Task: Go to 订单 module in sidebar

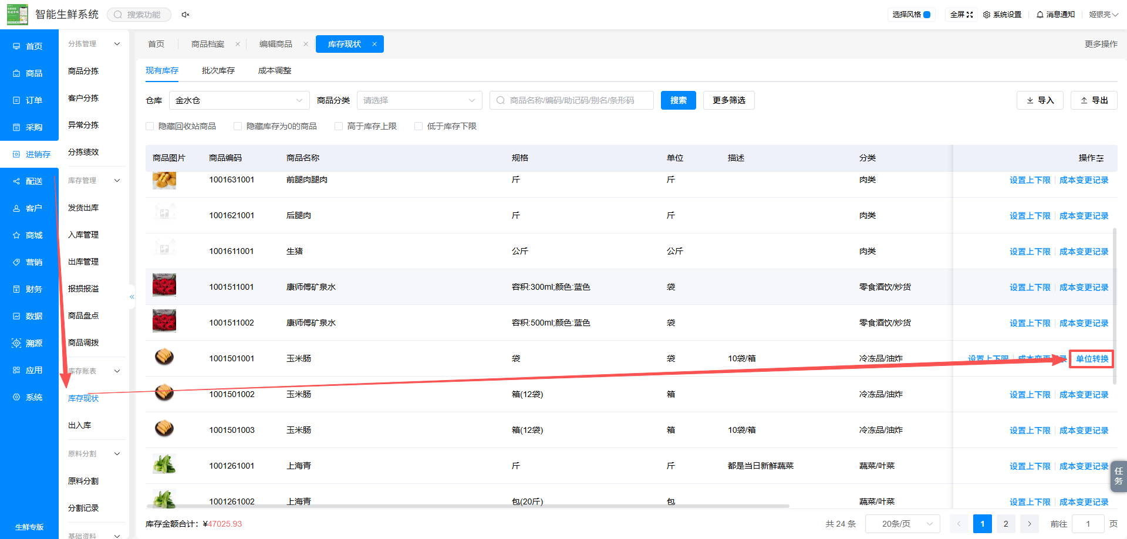Action: coord(29,100)
